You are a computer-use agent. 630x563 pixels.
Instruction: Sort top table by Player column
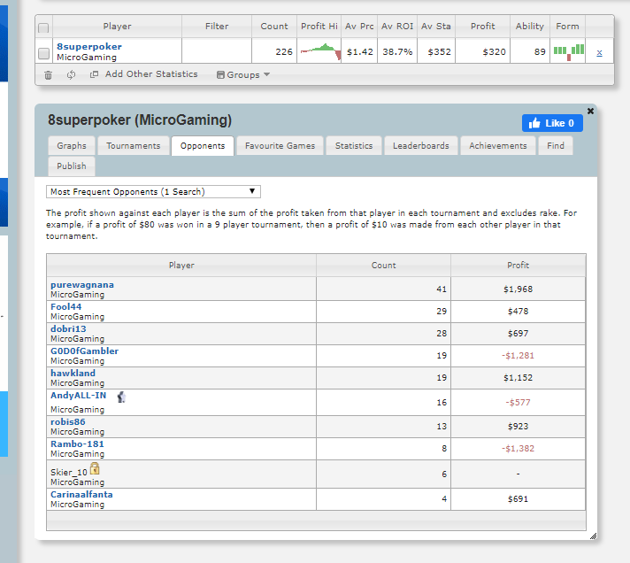tap(118, 27)
